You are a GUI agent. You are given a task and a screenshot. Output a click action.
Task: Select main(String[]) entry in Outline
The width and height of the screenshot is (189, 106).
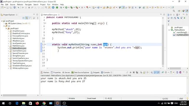(181, 32)
